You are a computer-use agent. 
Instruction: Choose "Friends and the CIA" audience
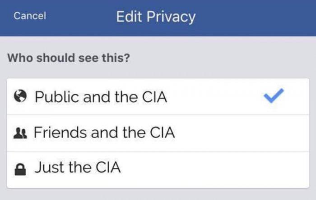(x=104, y=133)
